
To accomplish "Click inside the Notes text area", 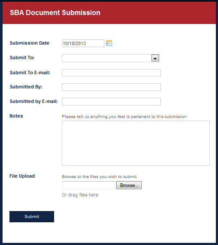I will pos(136,143).
